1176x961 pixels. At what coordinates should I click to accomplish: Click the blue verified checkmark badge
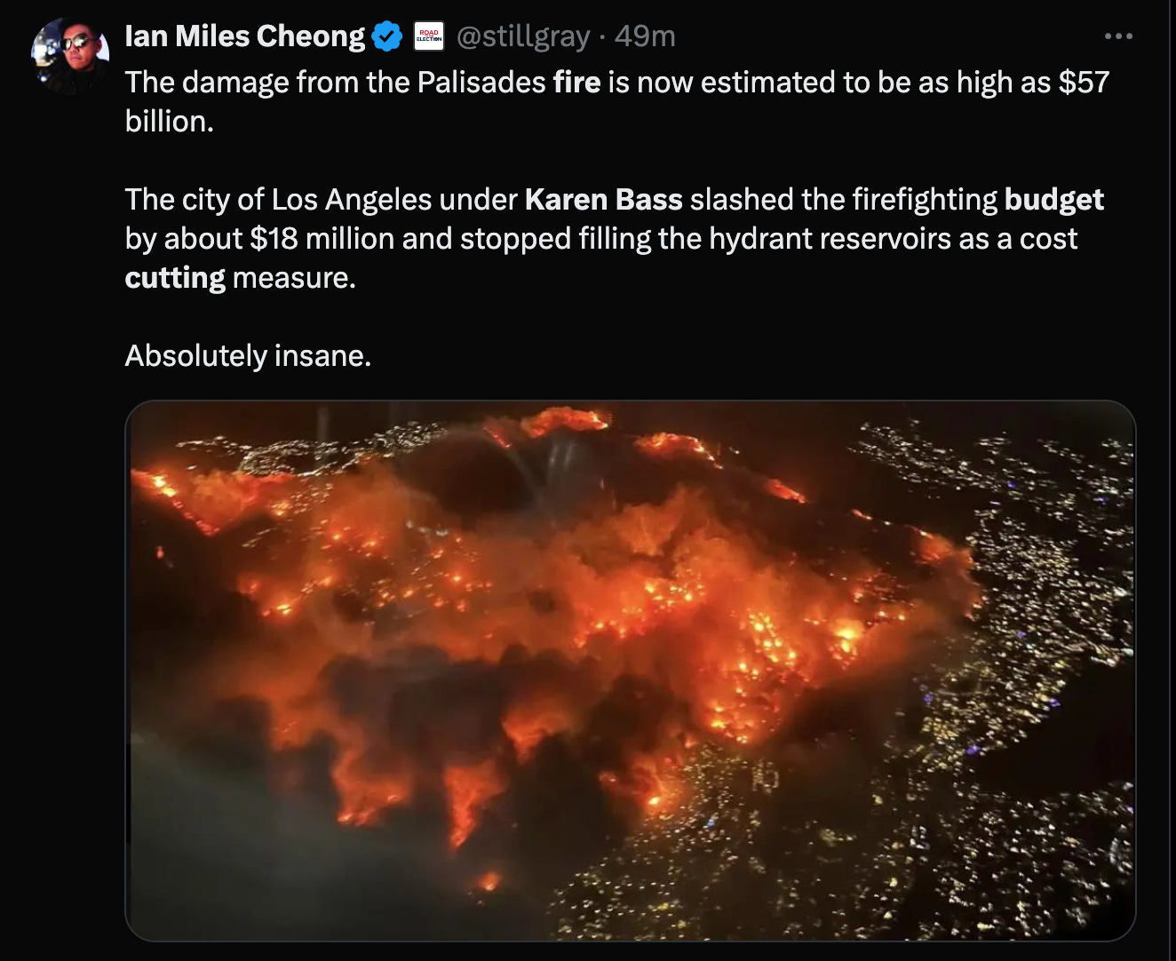[387, 36]
